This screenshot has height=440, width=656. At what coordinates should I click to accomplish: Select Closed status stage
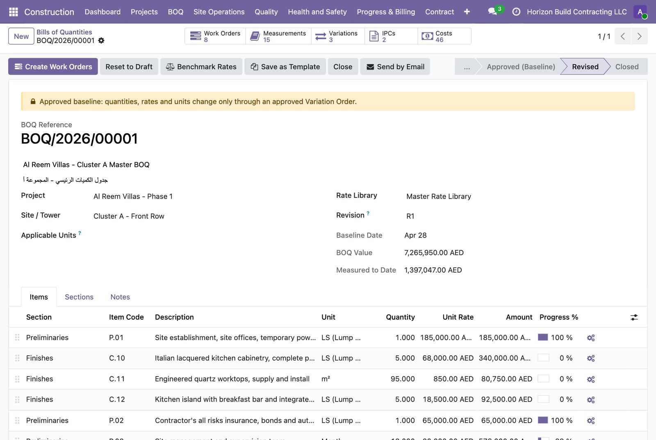[627, 67]
